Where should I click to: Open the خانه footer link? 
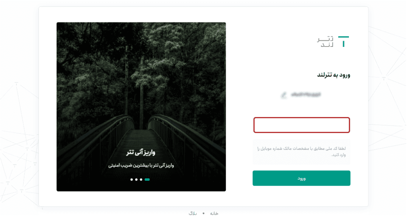pos(214,213)
